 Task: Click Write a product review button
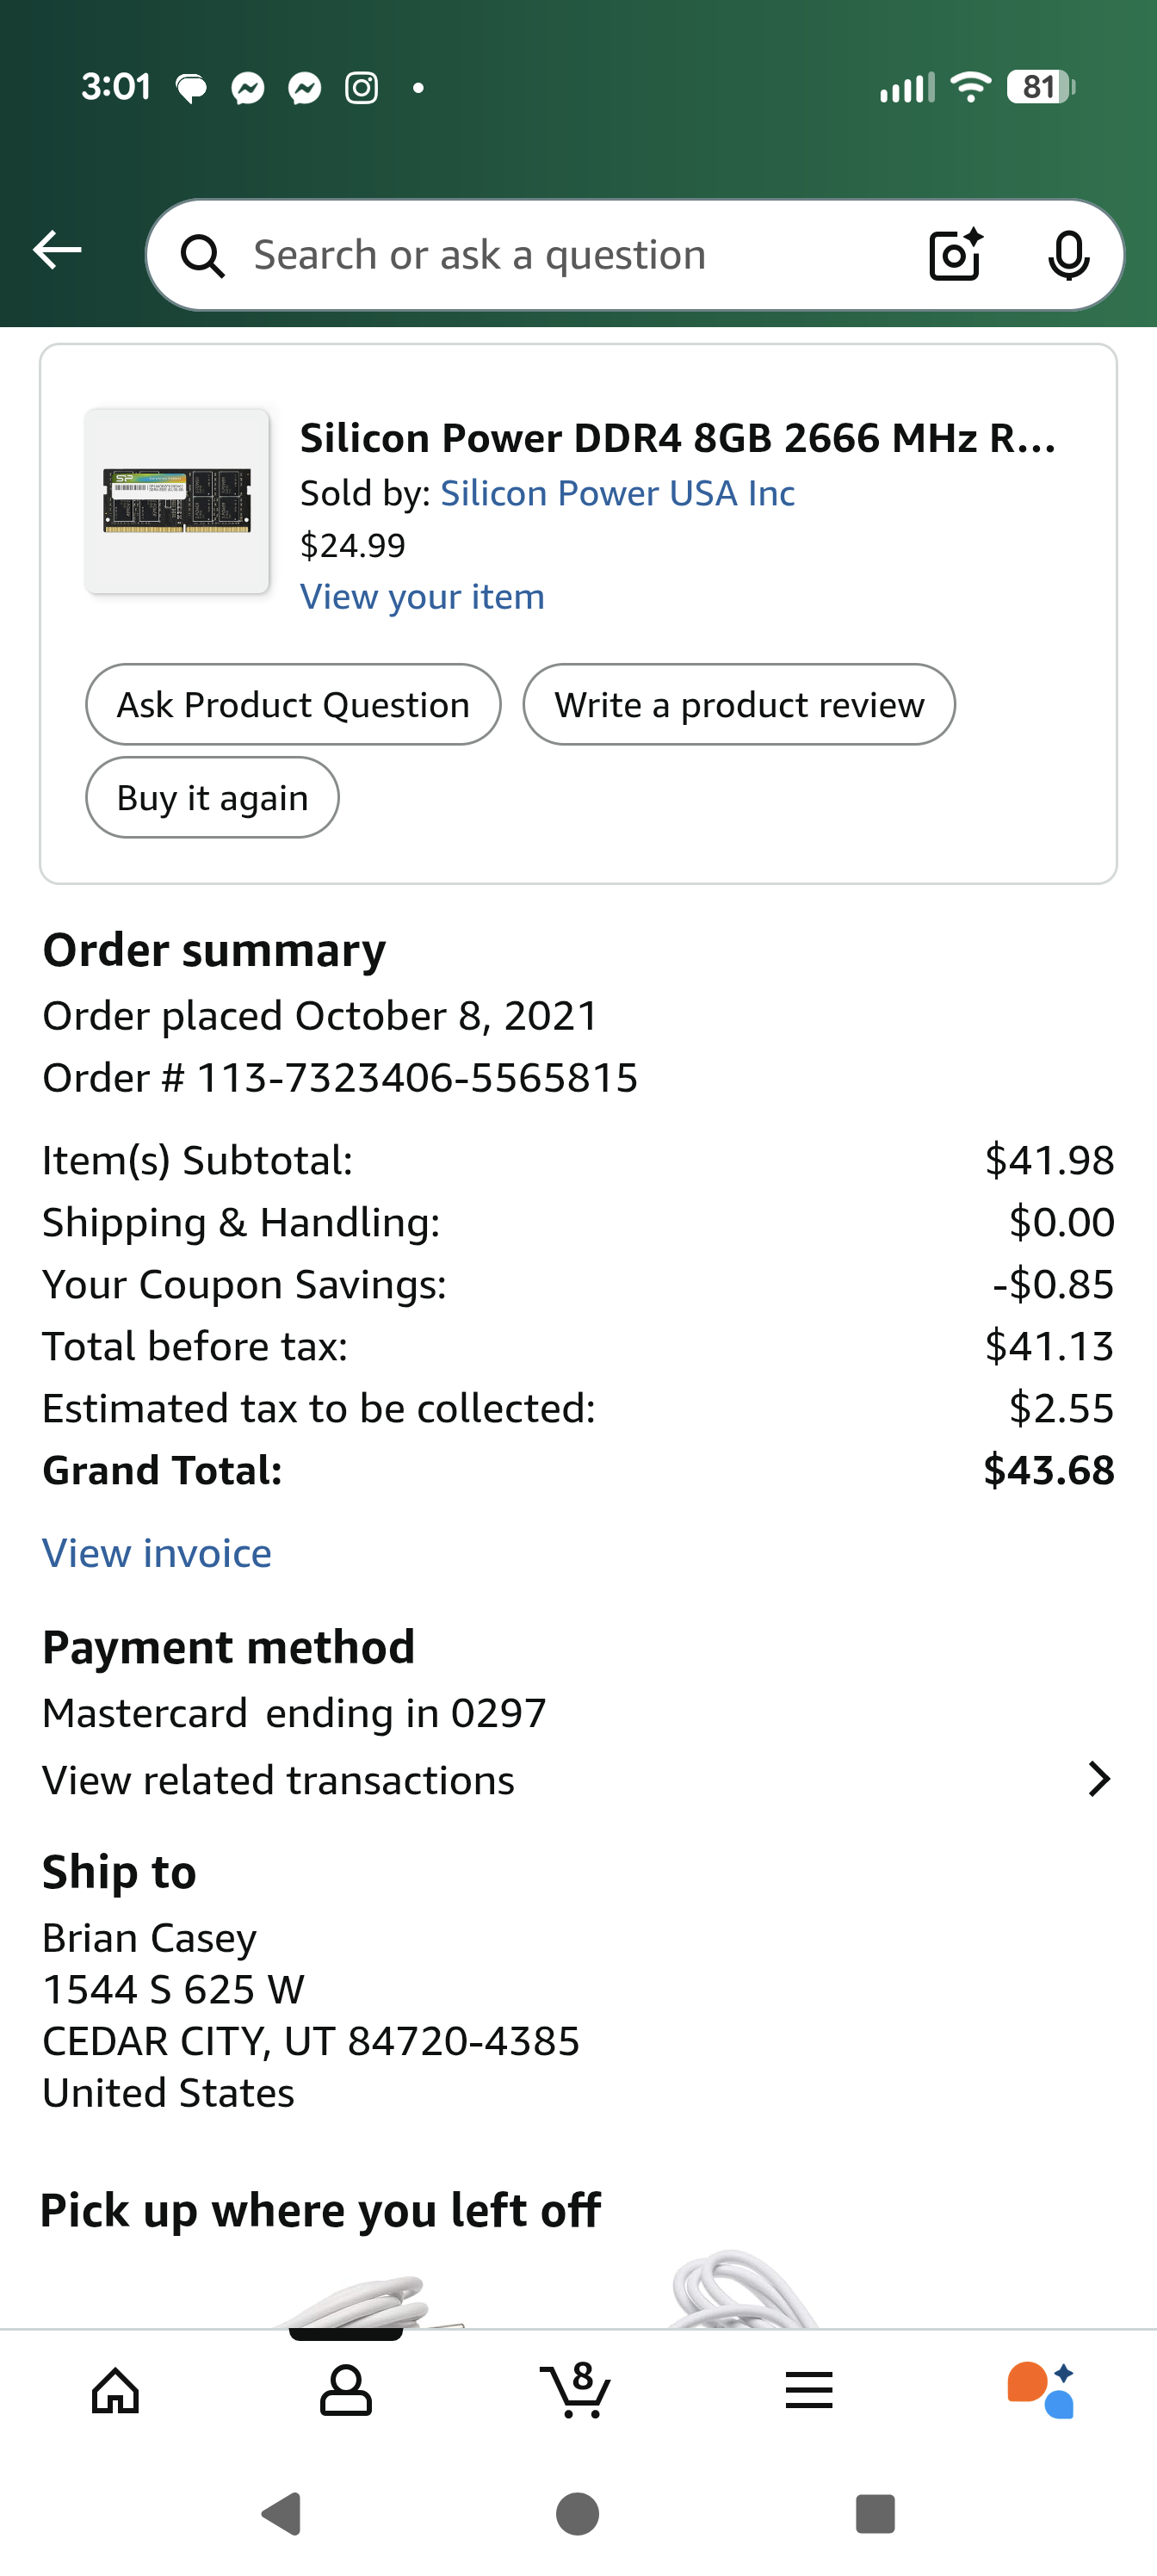point(739,705)
